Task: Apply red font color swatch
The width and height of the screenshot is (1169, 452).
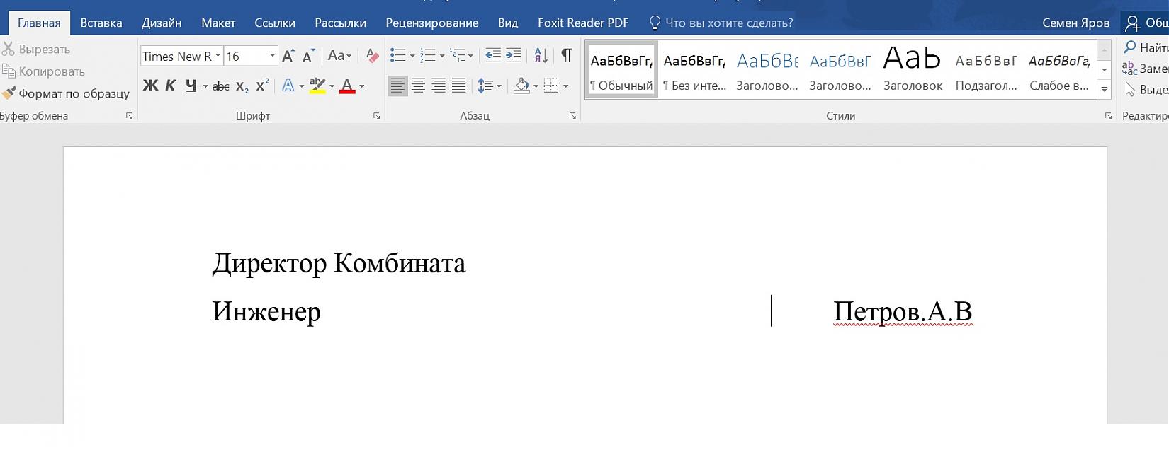Action: pos(347,86)
